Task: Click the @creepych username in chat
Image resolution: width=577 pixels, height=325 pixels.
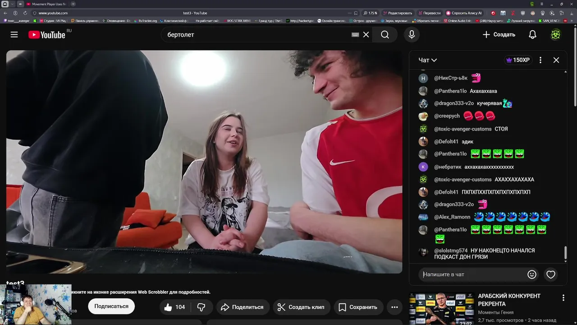Action: coord(447,116)
